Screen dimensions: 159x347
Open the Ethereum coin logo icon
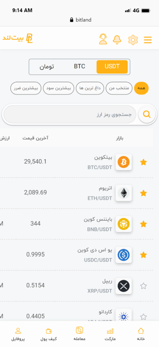(124, 193)
